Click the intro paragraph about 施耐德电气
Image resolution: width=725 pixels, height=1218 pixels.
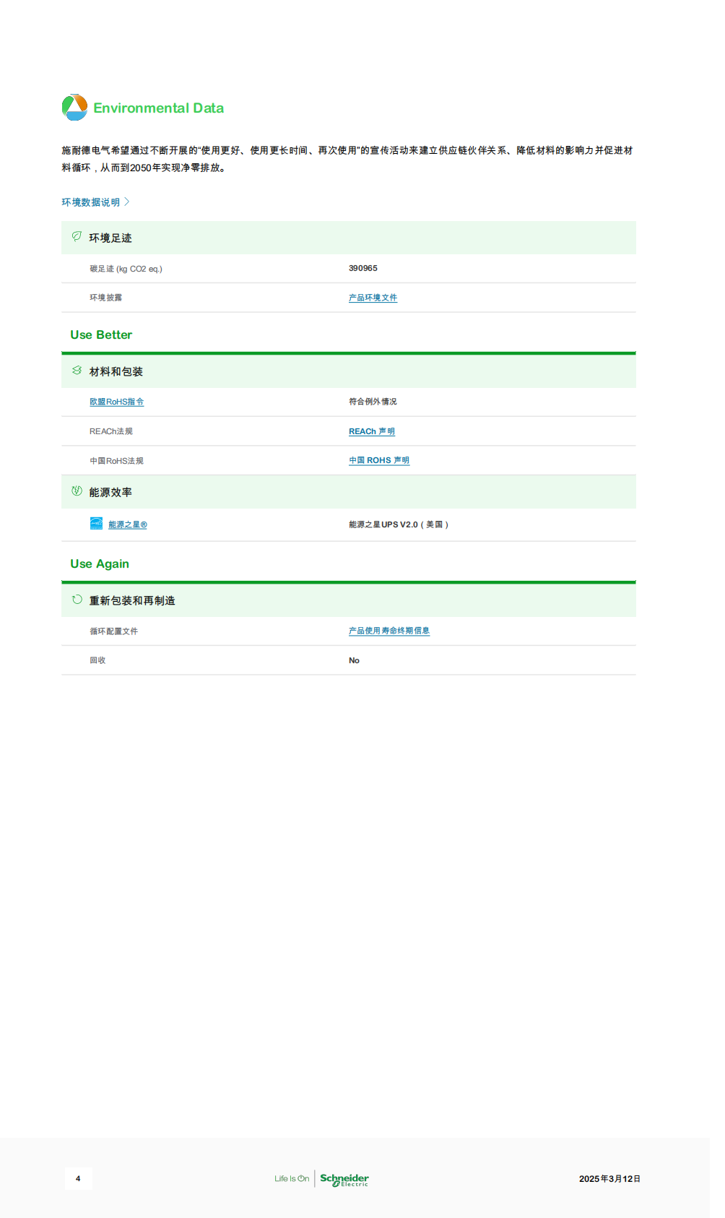pos(347,159)
